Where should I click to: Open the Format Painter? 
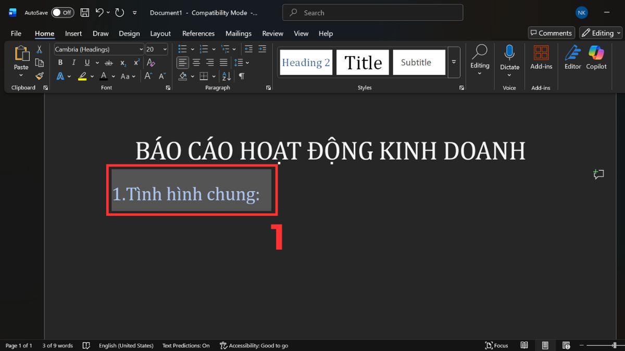tap(39, 76)
